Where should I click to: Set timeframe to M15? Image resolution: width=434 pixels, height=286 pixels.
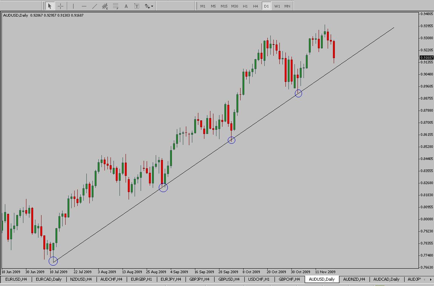click(x=224, y=6)
